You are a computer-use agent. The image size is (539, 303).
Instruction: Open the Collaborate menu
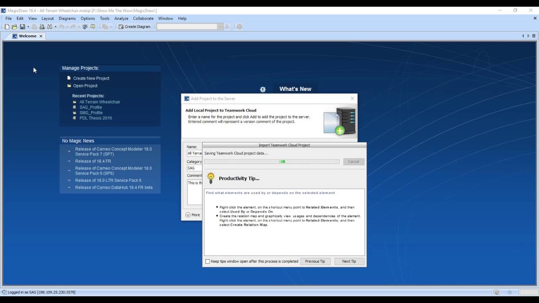pos(143,19)
